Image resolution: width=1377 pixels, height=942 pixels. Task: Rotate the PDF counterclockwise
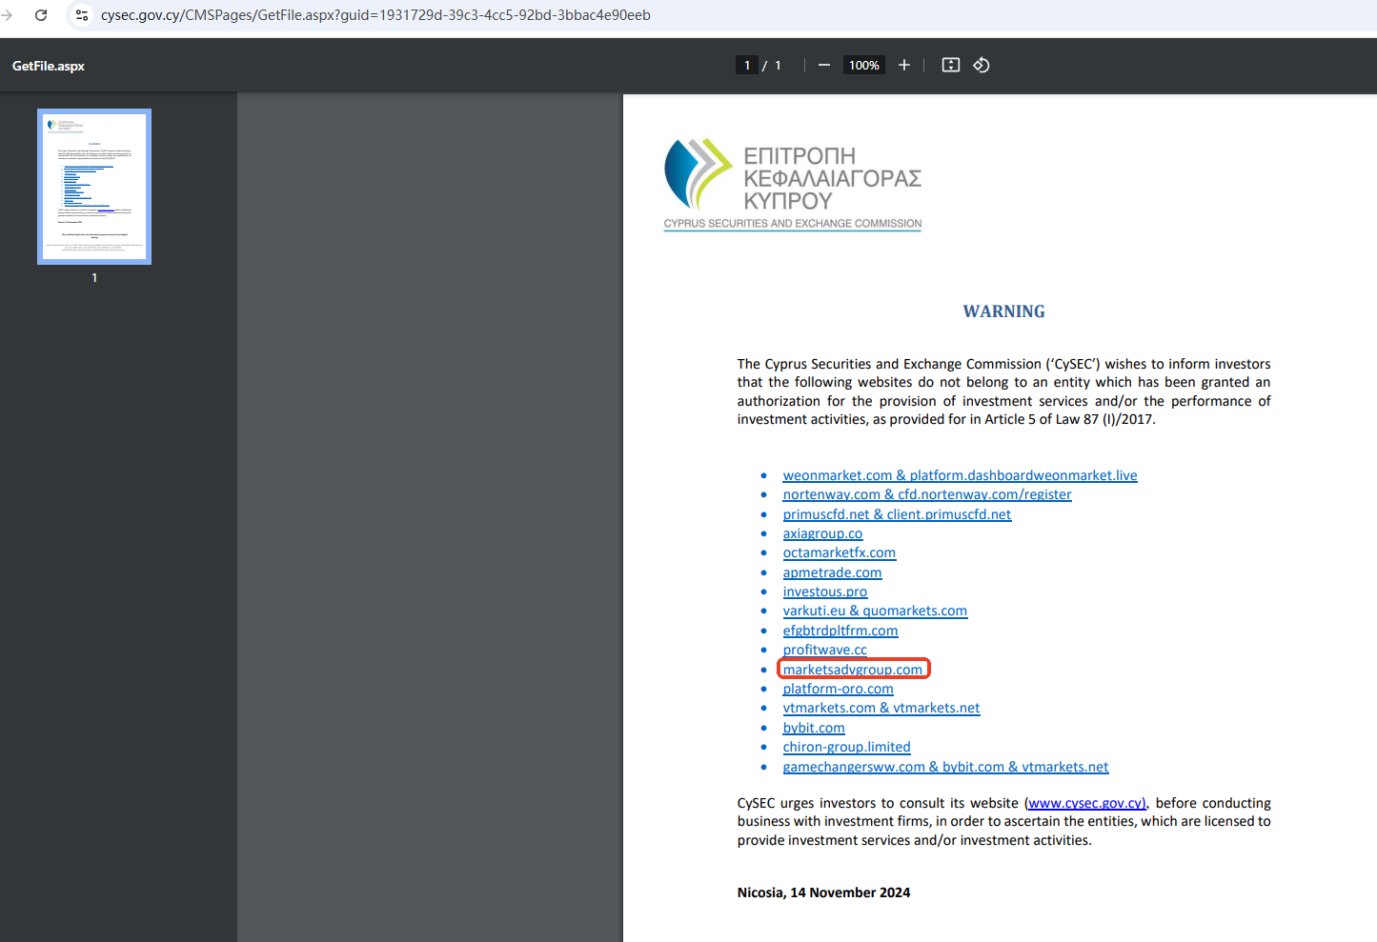pyautogui.click(x=982, y=65)
